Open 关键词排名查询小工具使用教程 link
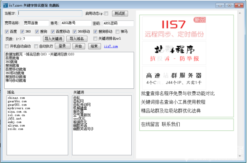This screenshot has height=163, width=247. click(x=173, y=102)
